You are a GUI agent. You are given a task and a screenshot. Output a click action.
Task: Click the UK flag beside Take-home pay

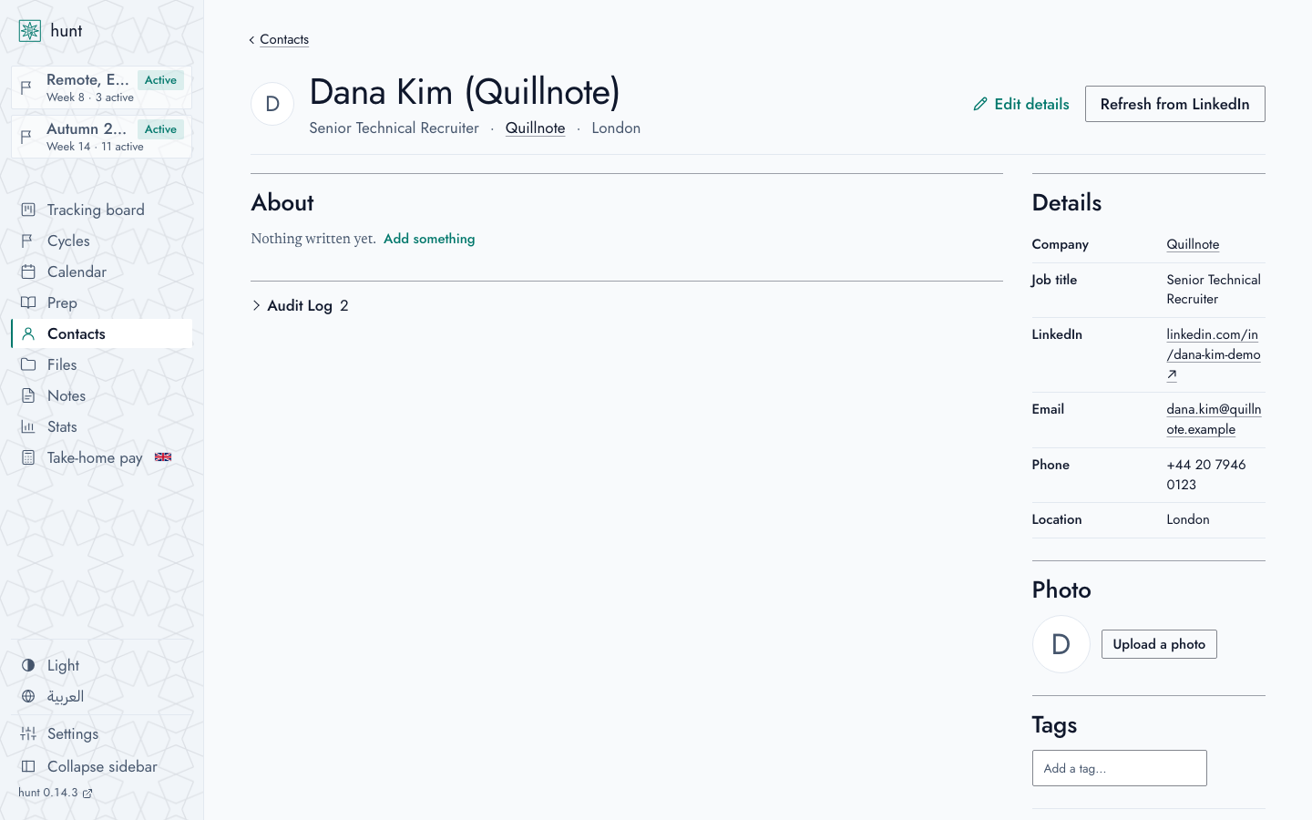pyautogui.click(x=163, y=457)
